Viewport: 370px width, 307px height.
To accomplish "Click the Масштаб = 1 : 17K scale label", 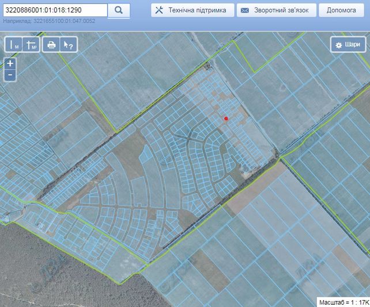I will pos(344,302).
